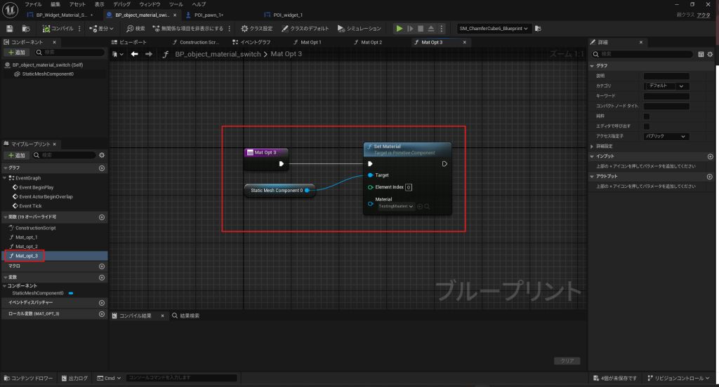719x387 pixels.
Task: Click the Details panel settings gear
Action: (711, 54)
